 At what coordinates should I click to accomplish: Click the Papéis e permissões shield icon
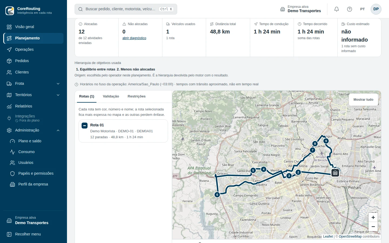pos(12,174)
